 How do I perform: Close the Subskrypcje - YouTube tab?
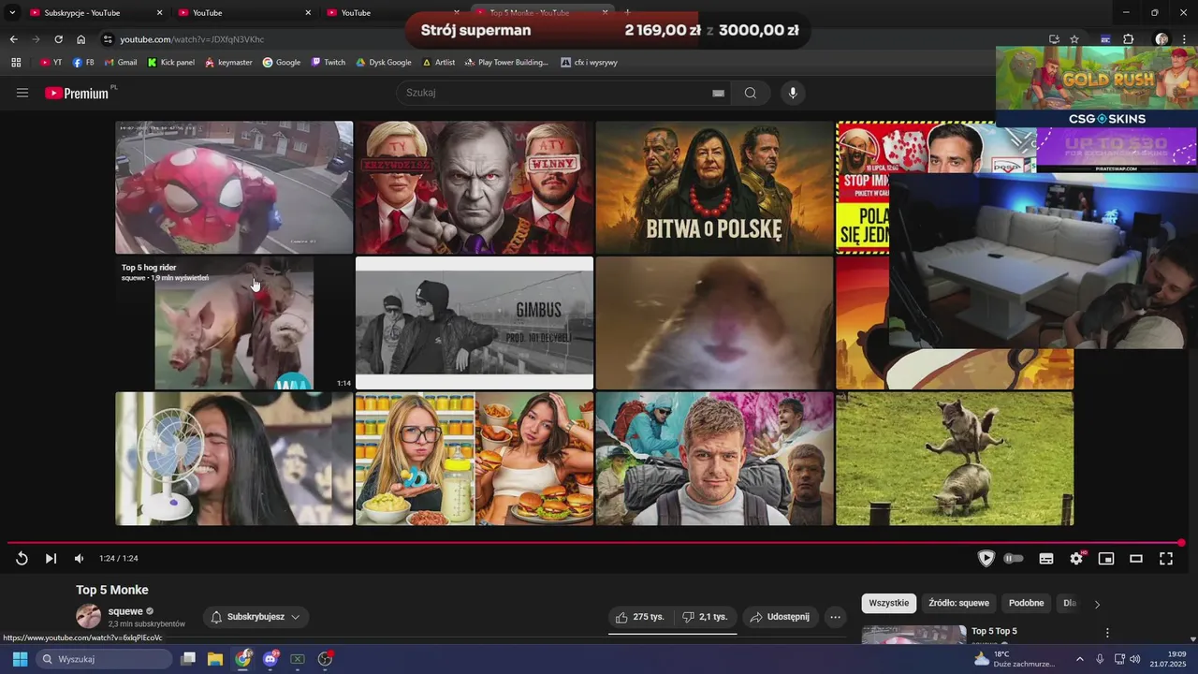point(159,13)
